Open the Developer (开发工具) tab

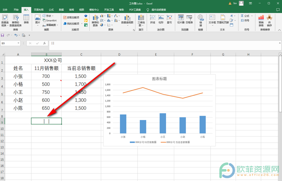click(109, 10)
